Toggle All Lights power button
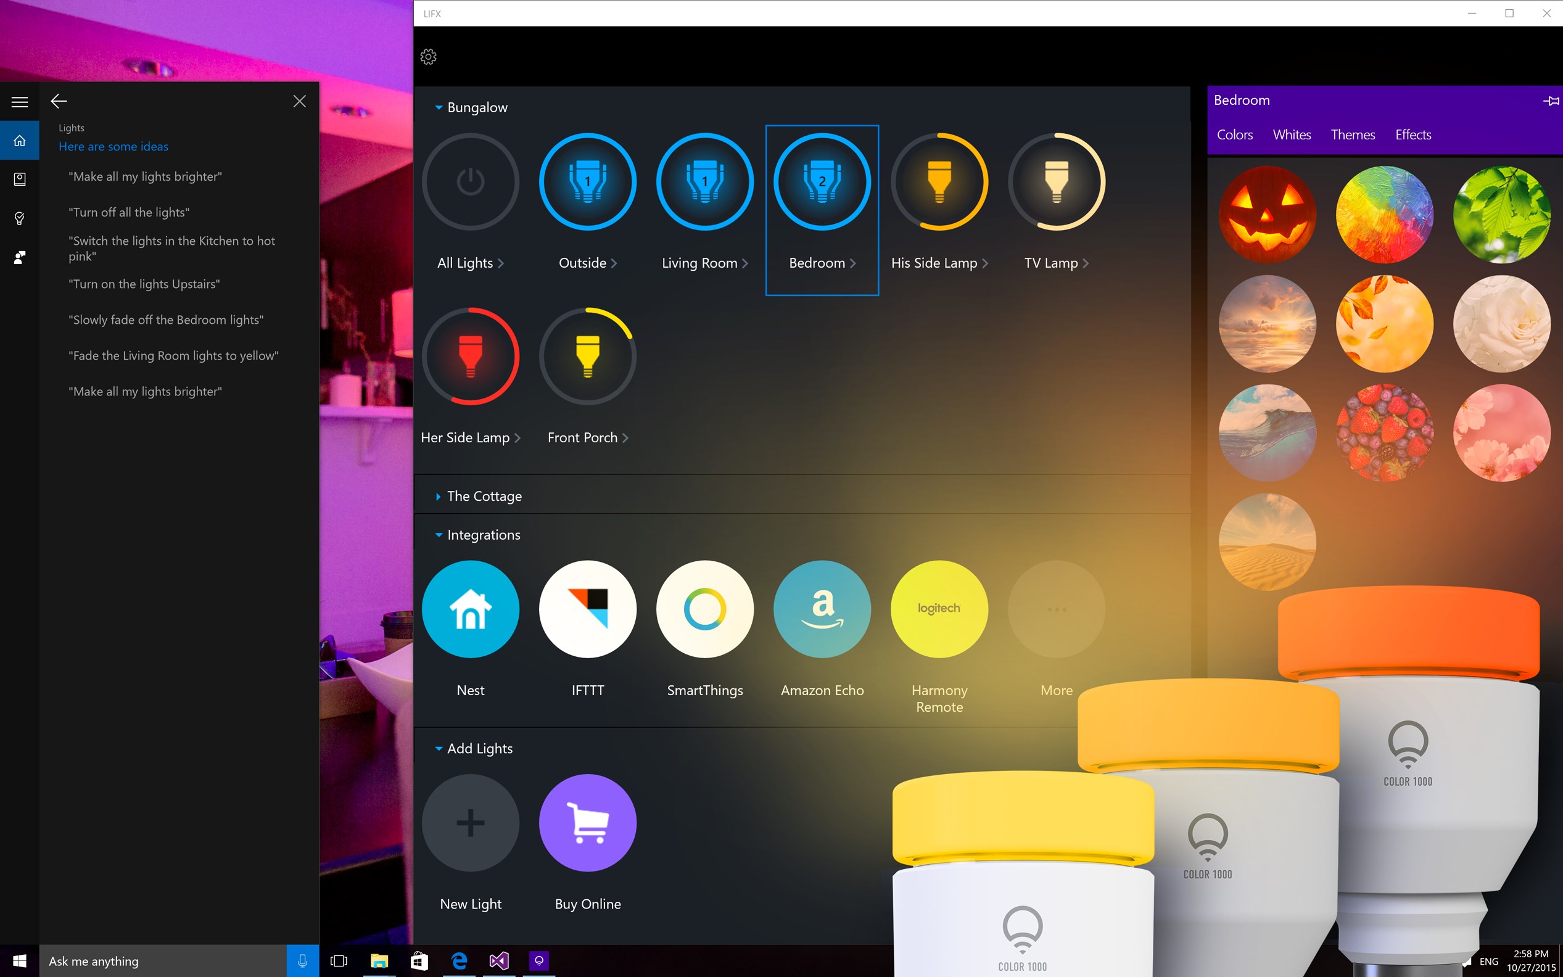 [x=471, y=181]
